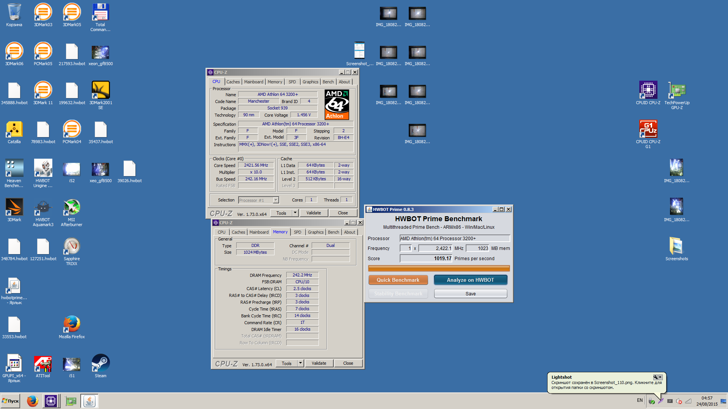Click Save in HWBOT Prime

(x=470, y=294)
